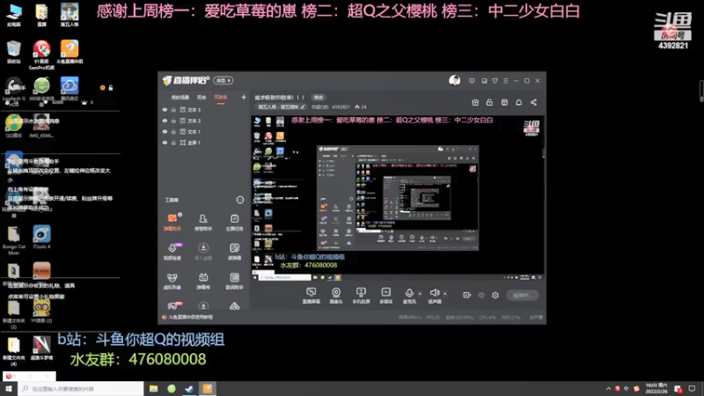Mute the 扬声器 speaker icon
704x396 pixels.
tap(434, 293)
